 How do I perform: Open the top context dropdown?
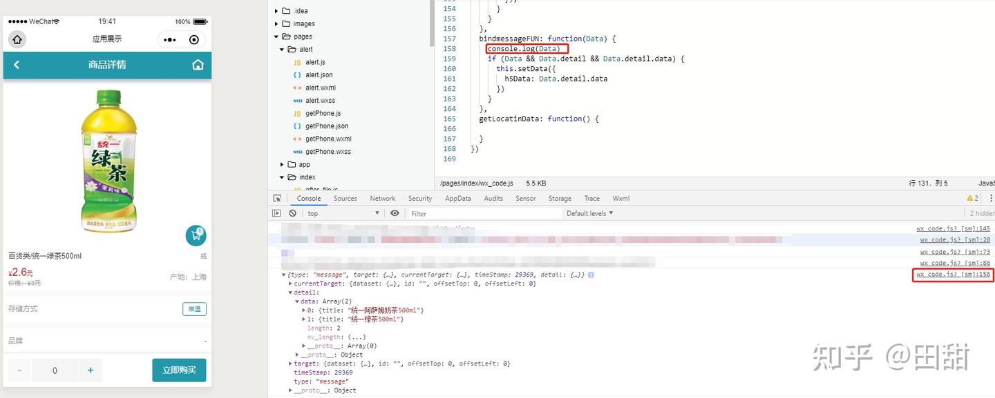[343, 213]
